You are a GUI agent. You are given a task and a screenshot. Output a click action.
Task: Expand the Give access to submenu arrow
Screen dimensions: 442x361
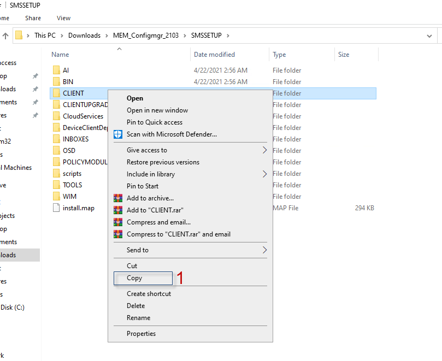(264, 150)
